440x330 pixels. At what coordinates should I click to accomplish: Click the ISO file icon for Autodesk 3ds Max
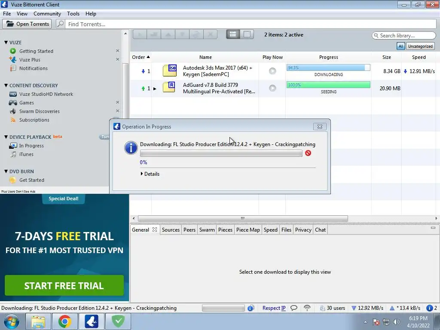coord(170,70)
